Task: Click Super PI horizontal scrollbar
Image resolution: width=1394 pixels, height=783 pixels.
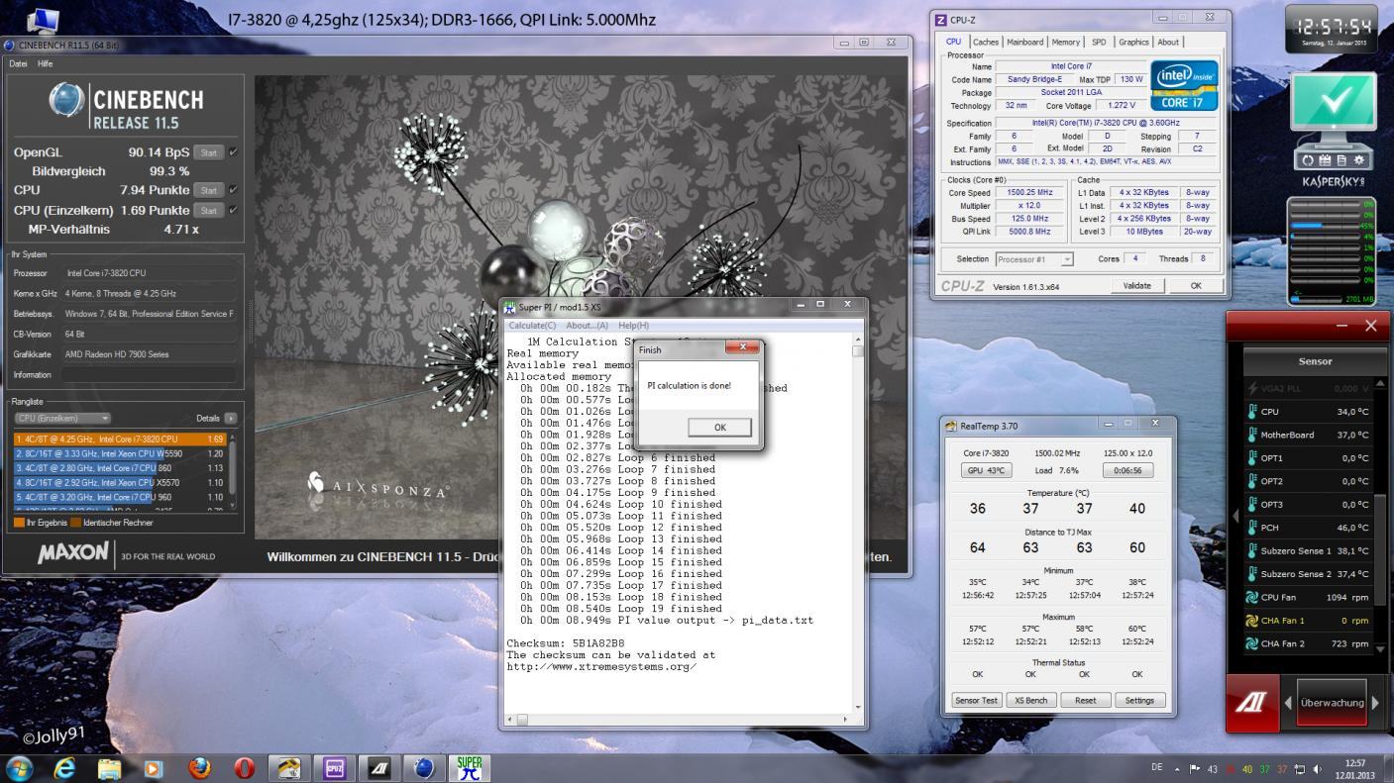Action: (x=680, y=720)
